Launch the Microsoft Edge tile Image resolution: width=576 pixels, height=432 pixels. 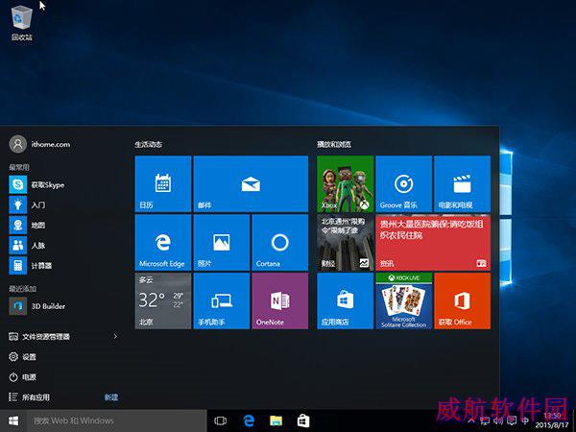point(163,243)
